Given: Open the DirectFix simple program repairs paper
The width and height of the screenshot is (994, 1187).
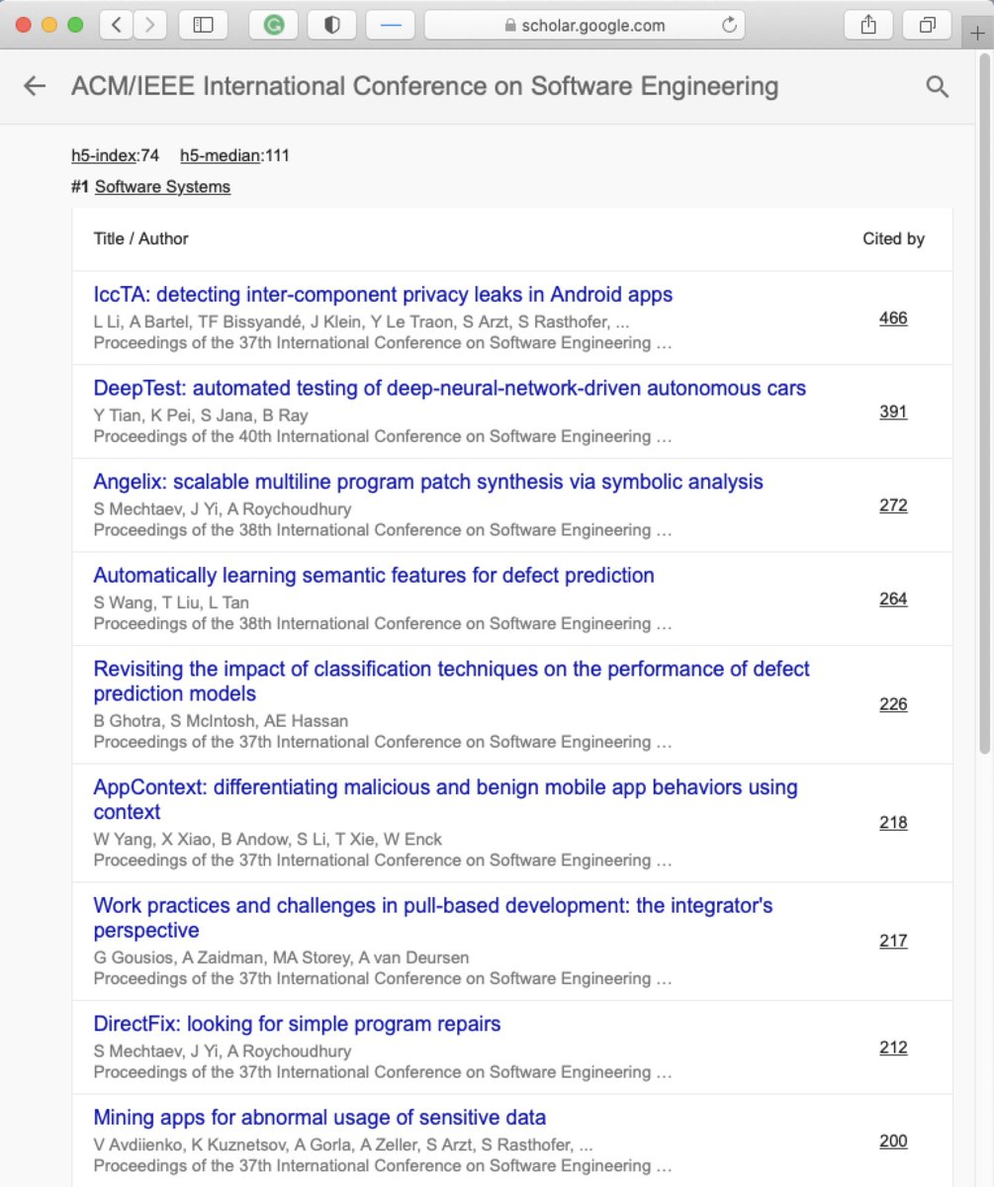Looking at the screenshot, I should coord(297,1024).
